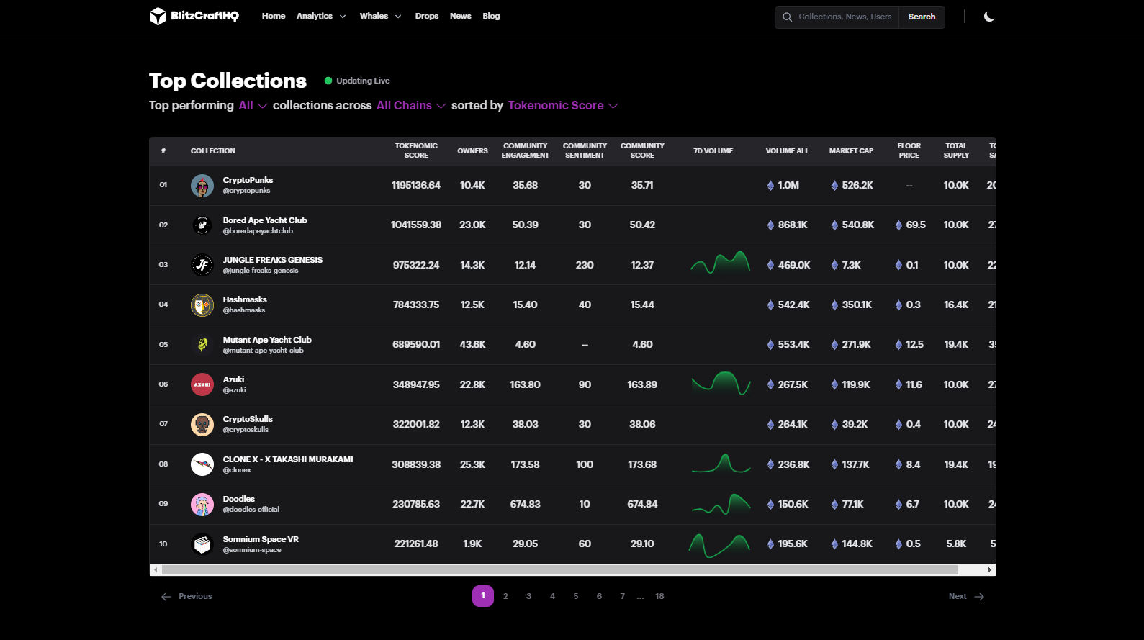Go to page 3
Screen dimensions: 1144x640
528,597
